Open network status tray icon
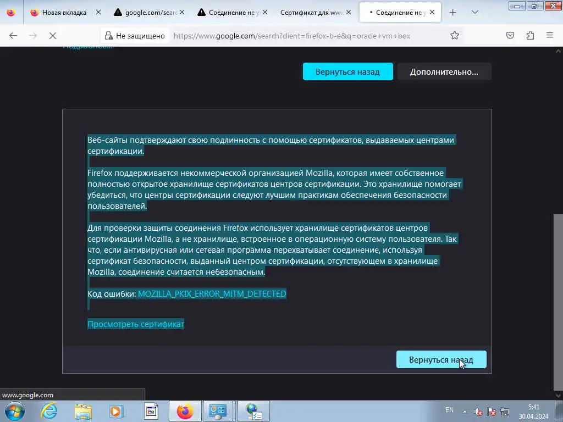 coord(505,412)
